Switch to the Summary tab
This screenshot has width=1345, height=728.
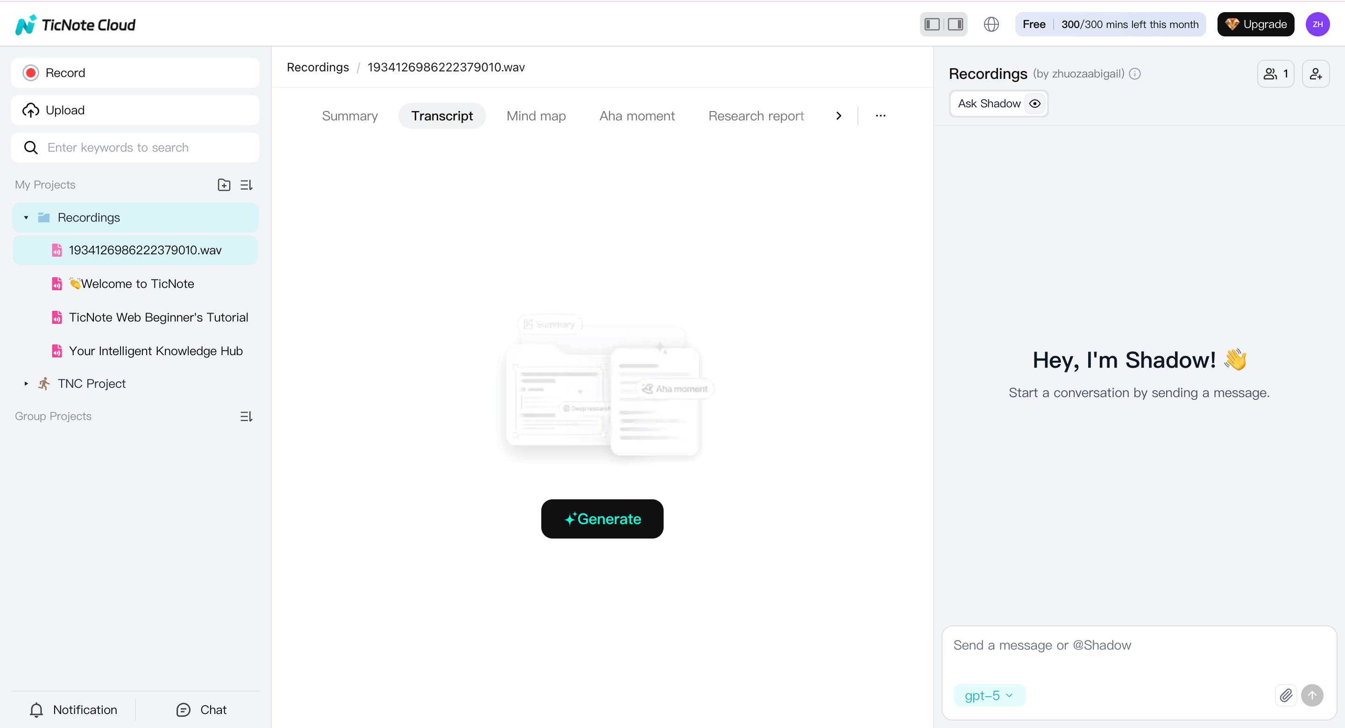349,116
